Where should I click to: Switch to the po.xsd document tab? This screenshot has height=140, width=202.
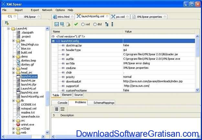120,17
